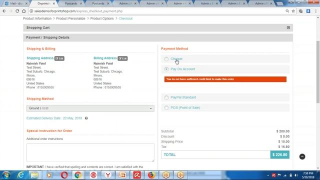Click the Estimated Delivery Date text
Image resolution: width=320 pixels, height=180 pixels.
tap(54, 118)
